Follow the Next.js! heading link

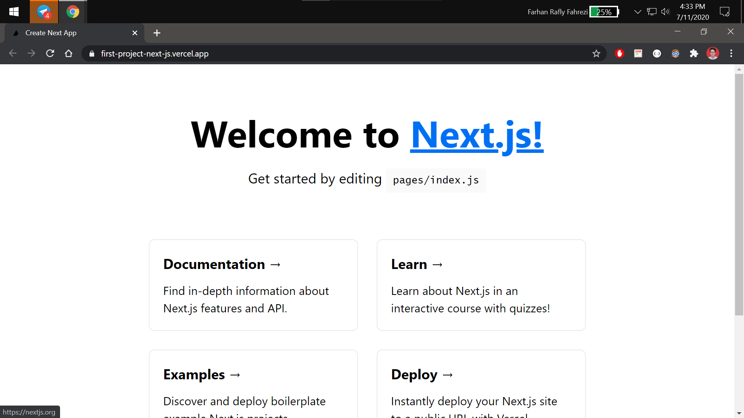[x=477, y=135]
